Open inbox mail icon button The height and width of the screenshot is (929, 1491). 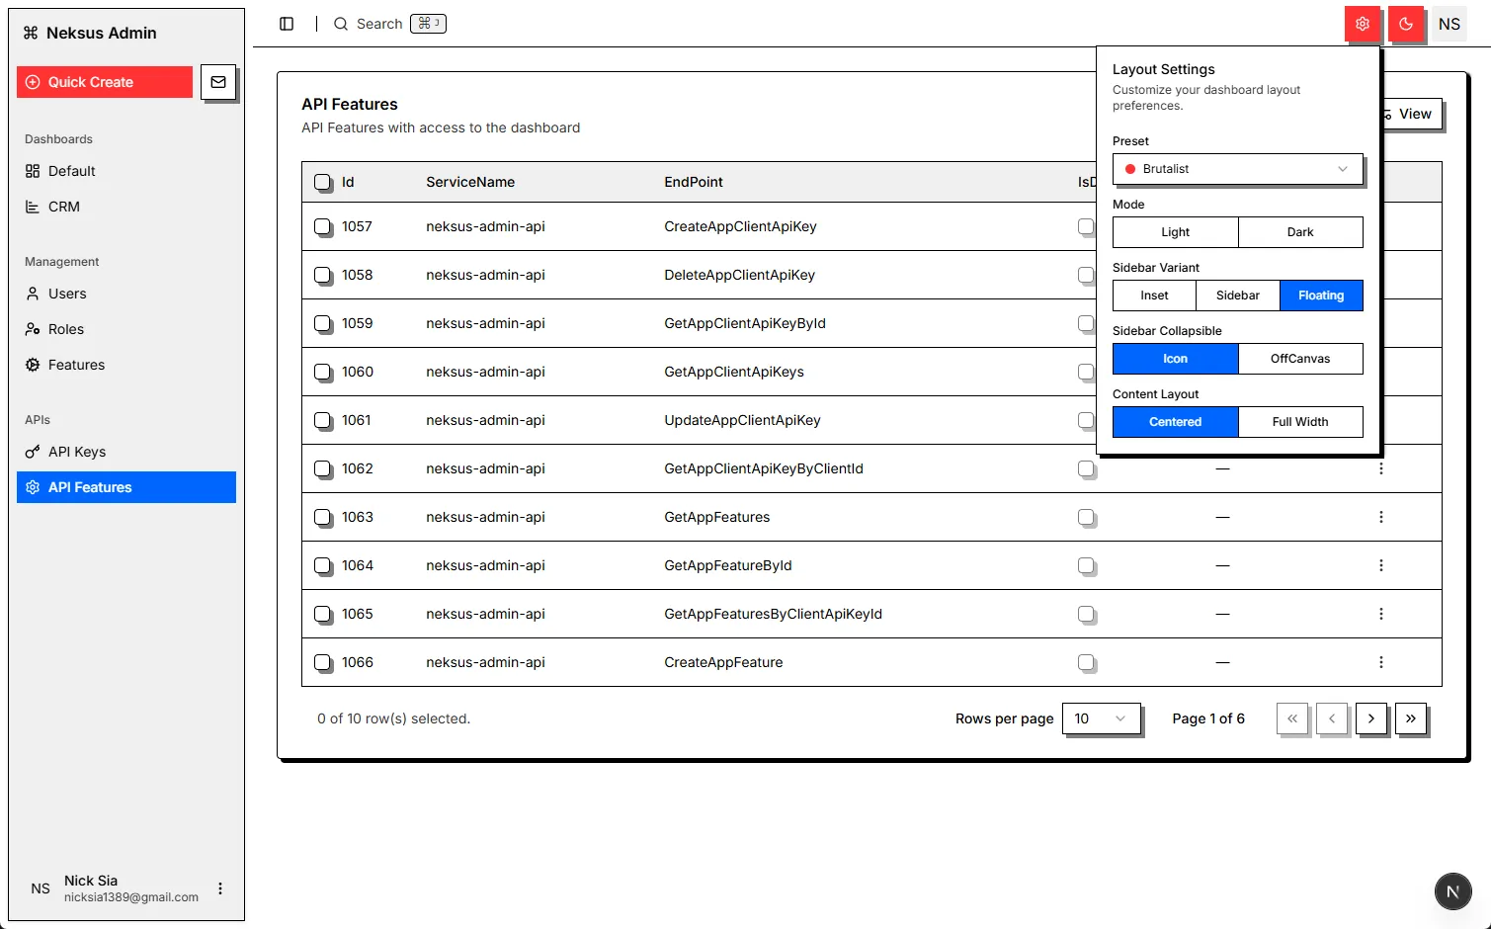tap(218, 82)
